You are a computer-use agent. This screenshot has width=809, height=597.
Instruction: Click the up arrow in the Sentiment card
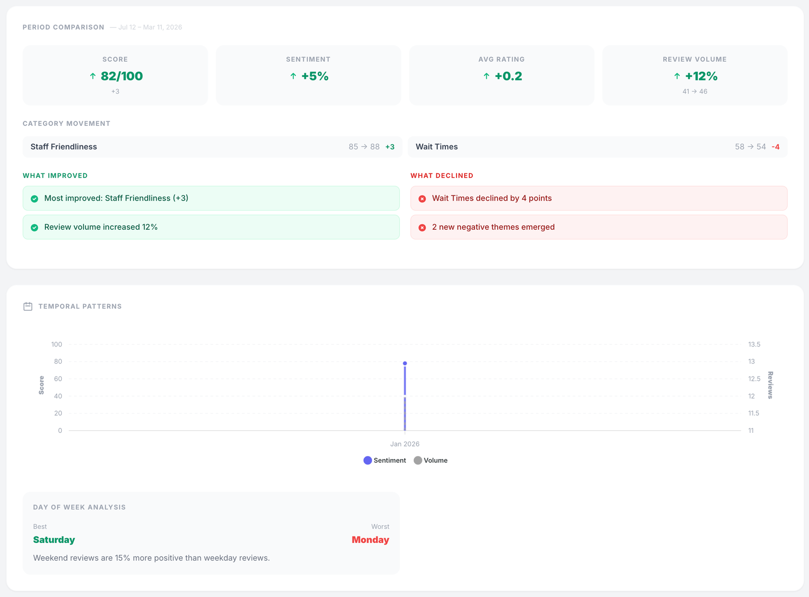[x=292, y=76]
